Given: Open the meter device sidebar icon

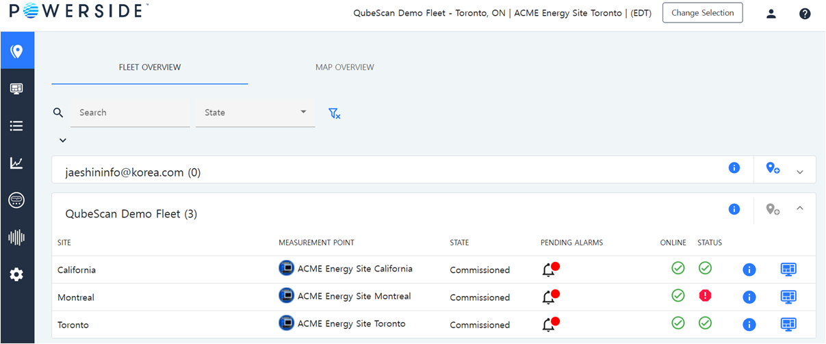Looking at the screenshot, I should click(x=16, y=200).
